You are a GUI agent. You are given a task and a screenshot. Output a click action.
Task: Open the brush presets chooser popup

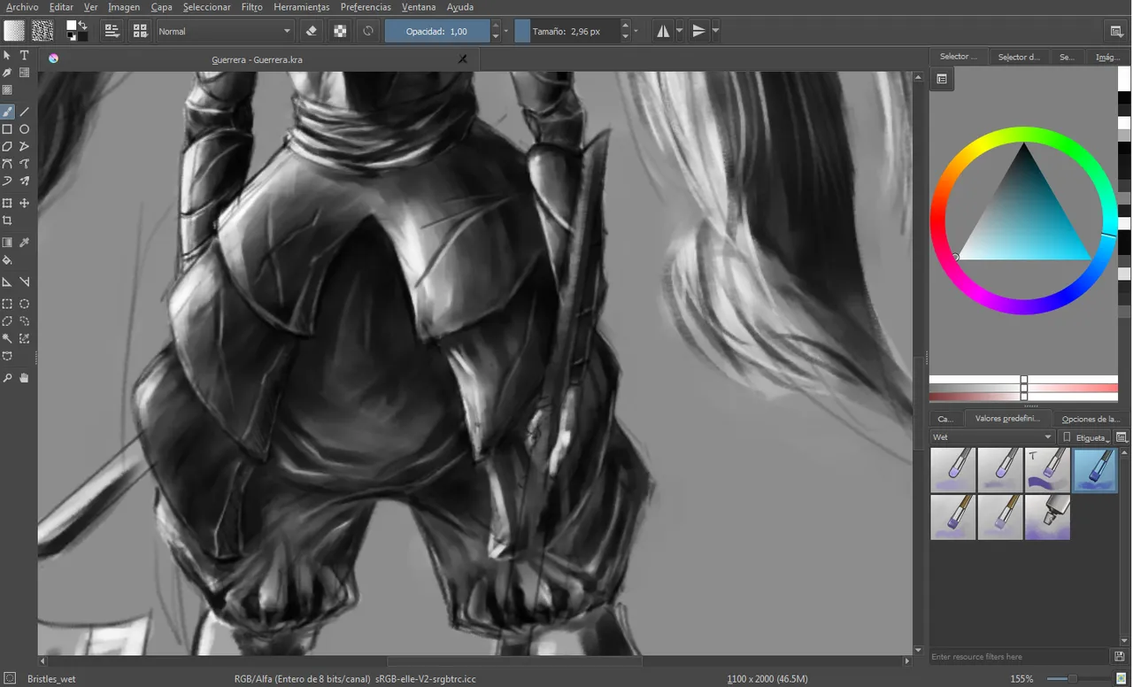(x=140, y=31)
